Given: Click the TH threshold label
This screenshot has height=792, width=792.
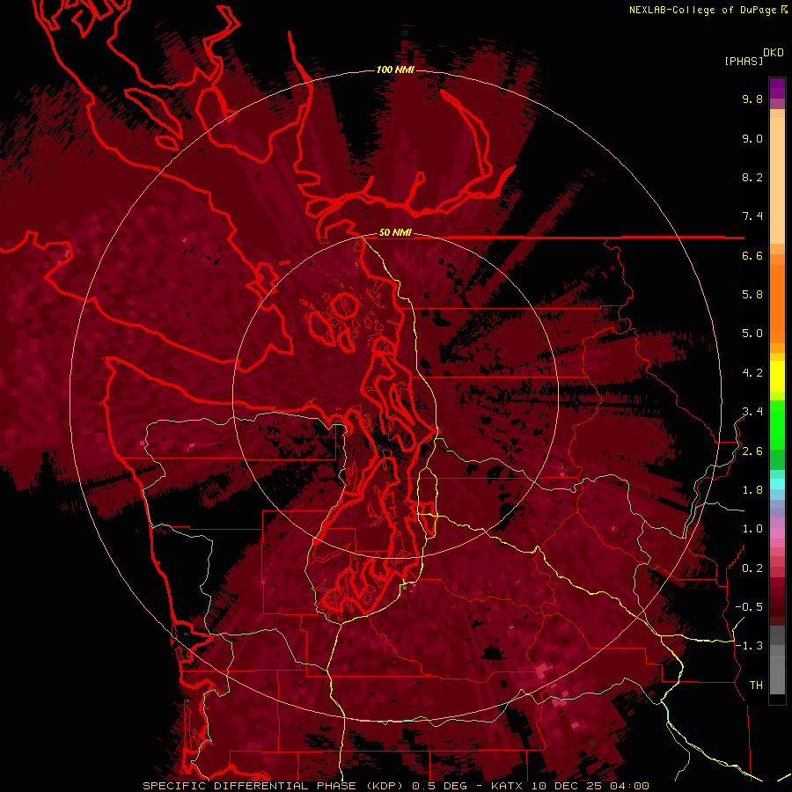Looking at the screenshot, I should (x=756, y=686).
